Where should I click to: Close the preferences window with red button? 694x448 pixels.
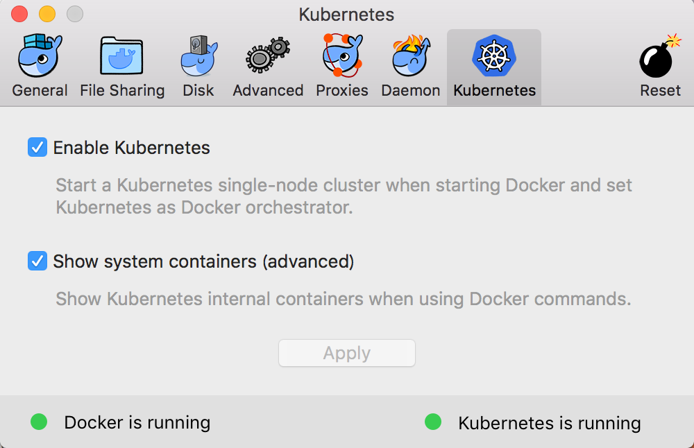19,14
